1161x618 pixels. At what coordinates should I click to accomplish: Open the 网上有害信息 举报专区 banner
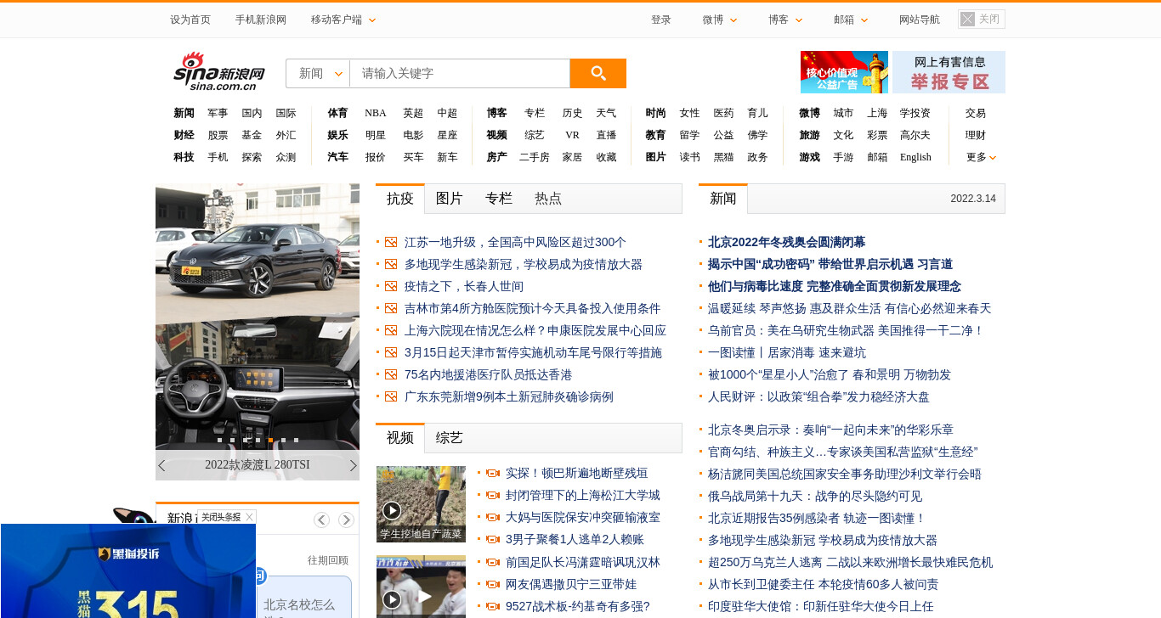pyautogui.click(x=949, y=72)
